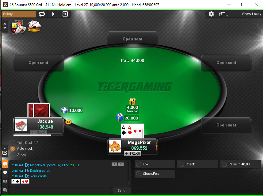The width and height of the screenshot is (263, 196).
Task: Open table settings gear icon
Action: coord(211,14)
